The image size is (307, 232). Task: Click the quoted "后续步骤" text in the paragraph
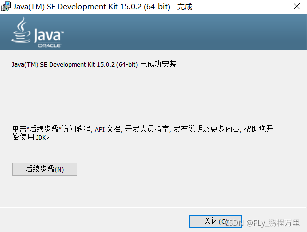[44, 129]
